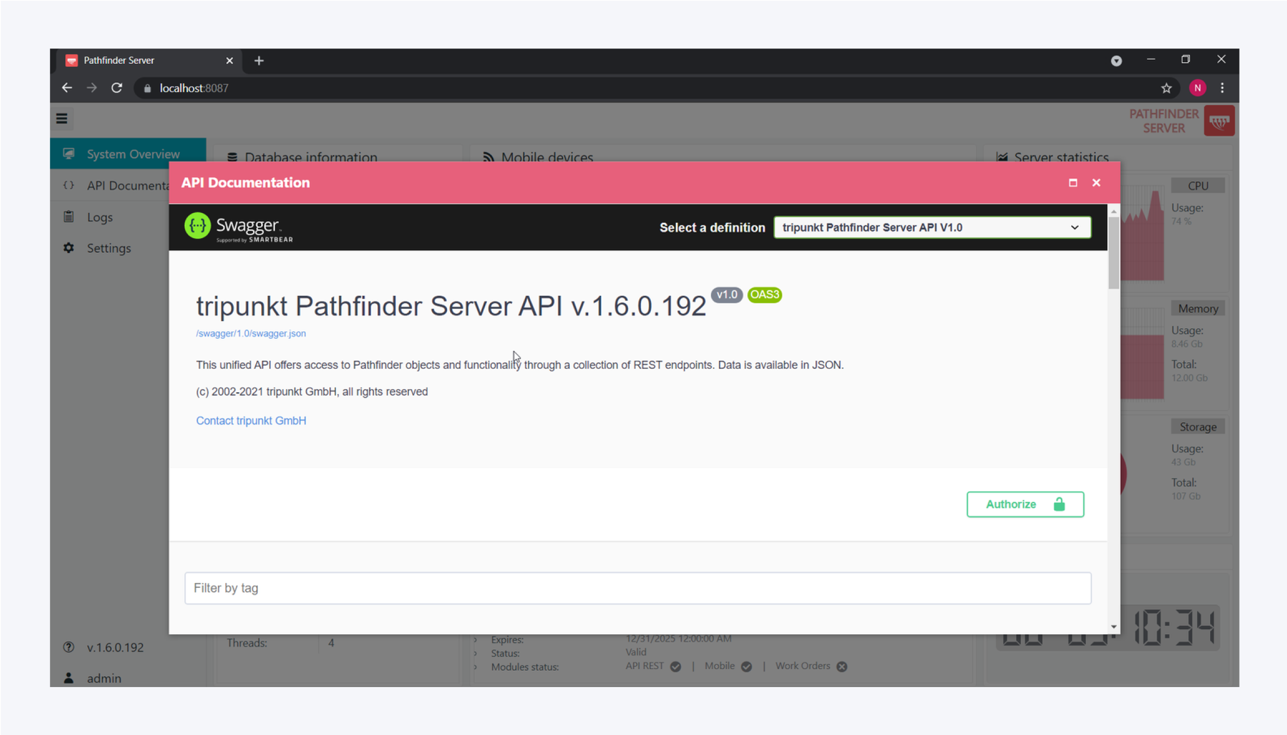Click the API Documentation braces icon

[69, 185]
